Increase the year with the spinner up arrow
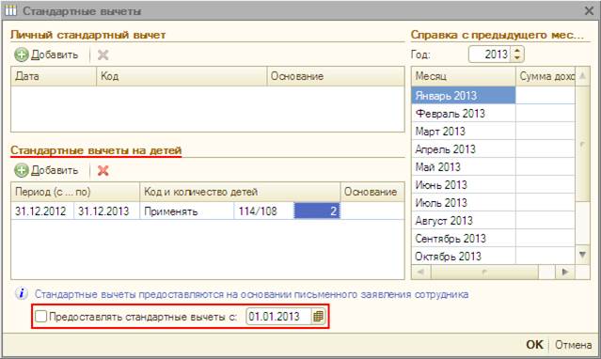The image size is (601, 359). point(517,51)
